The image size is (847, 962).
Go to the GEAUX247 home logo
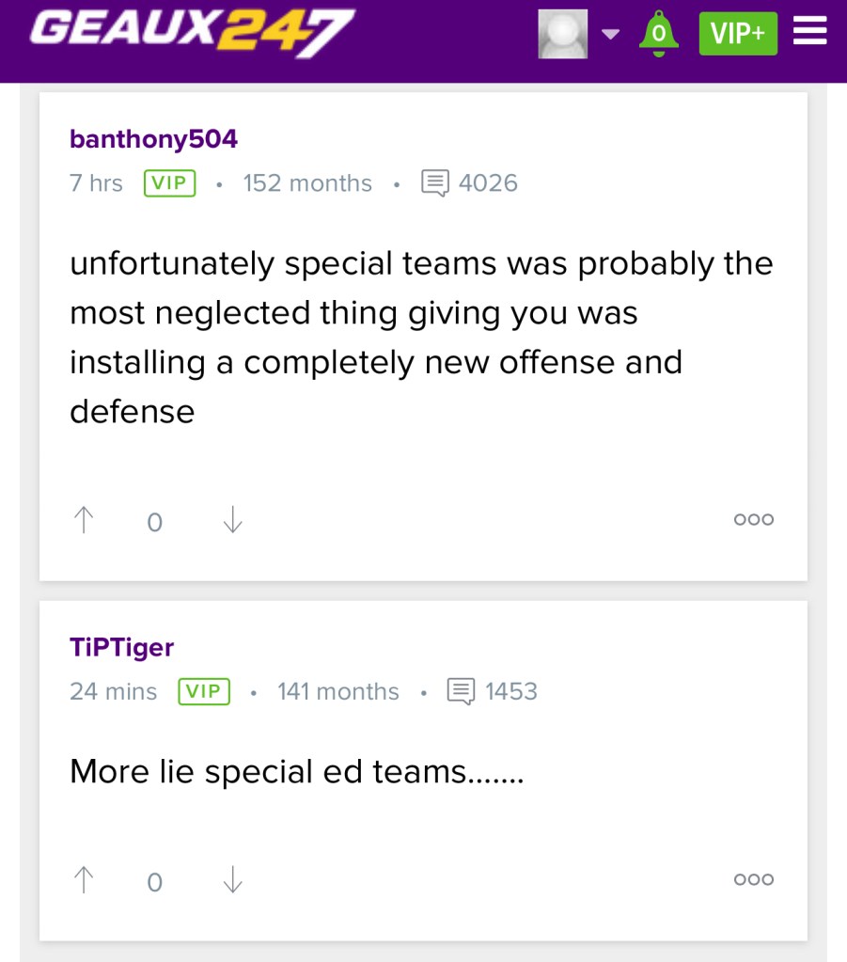pyautogui.click(x=192, y=30)
